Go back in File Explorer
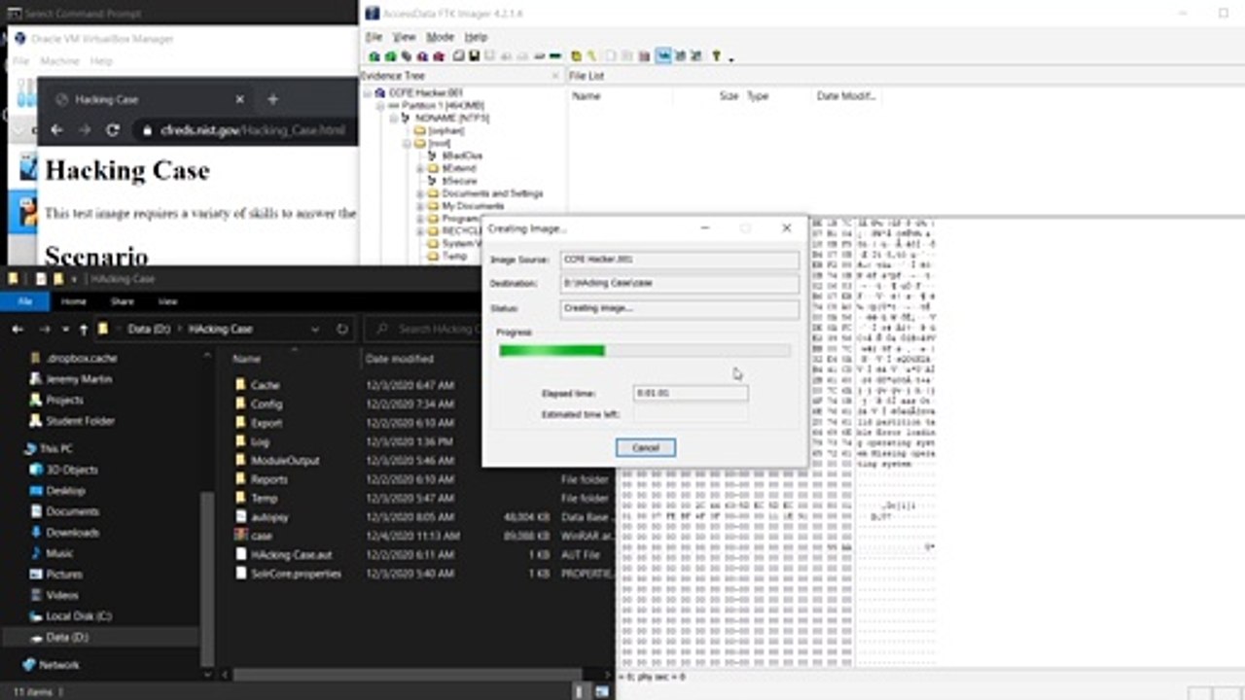 click(18, 330)
